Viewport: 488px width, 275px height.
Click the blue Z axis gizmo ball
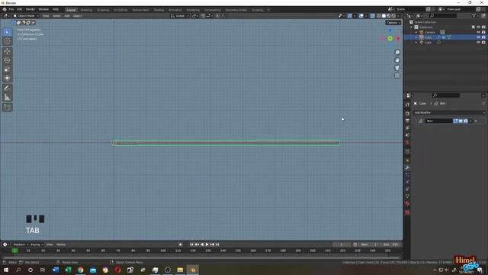[x=390, y=31]
